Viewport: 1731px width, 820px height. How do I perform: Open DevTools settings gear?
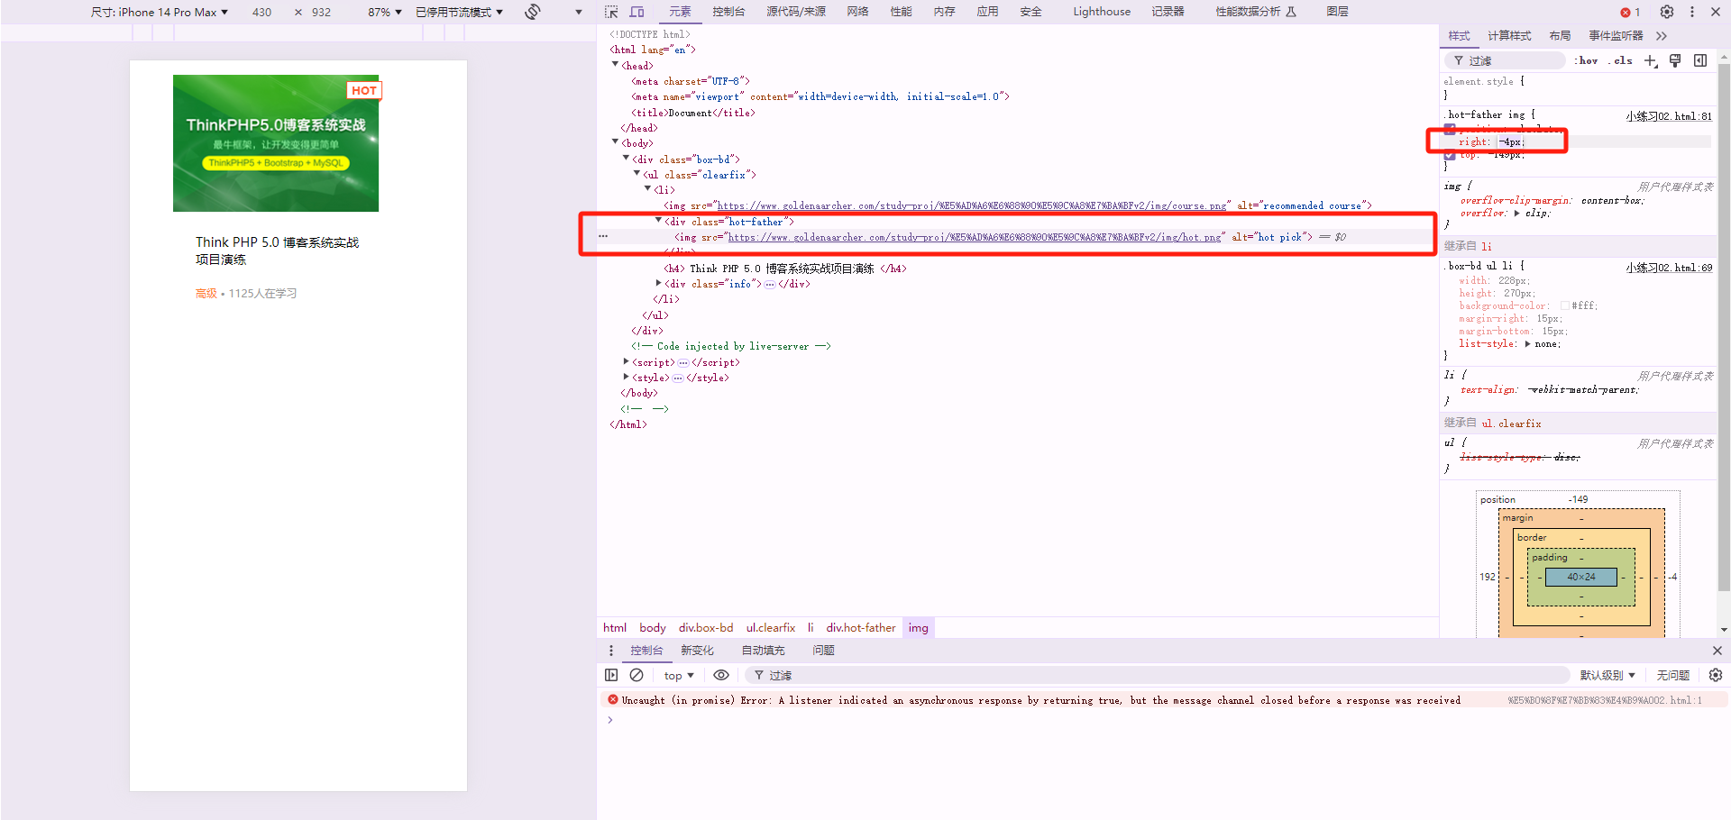click(x=1667, y=12)
